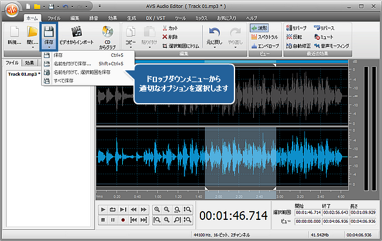Click the Stop playback button
The width and height of the screenshot is (382, 241).
pos(103,220)
